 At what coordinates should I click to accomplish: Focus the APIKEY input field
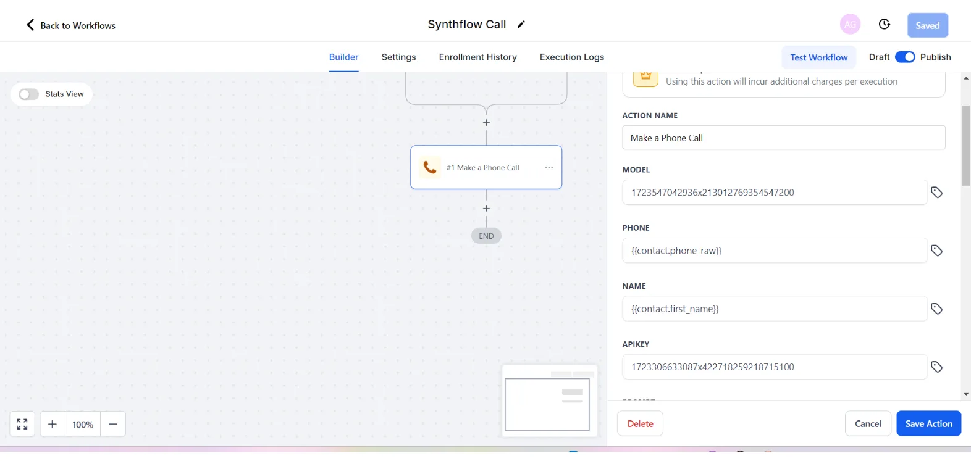point(775,367)
